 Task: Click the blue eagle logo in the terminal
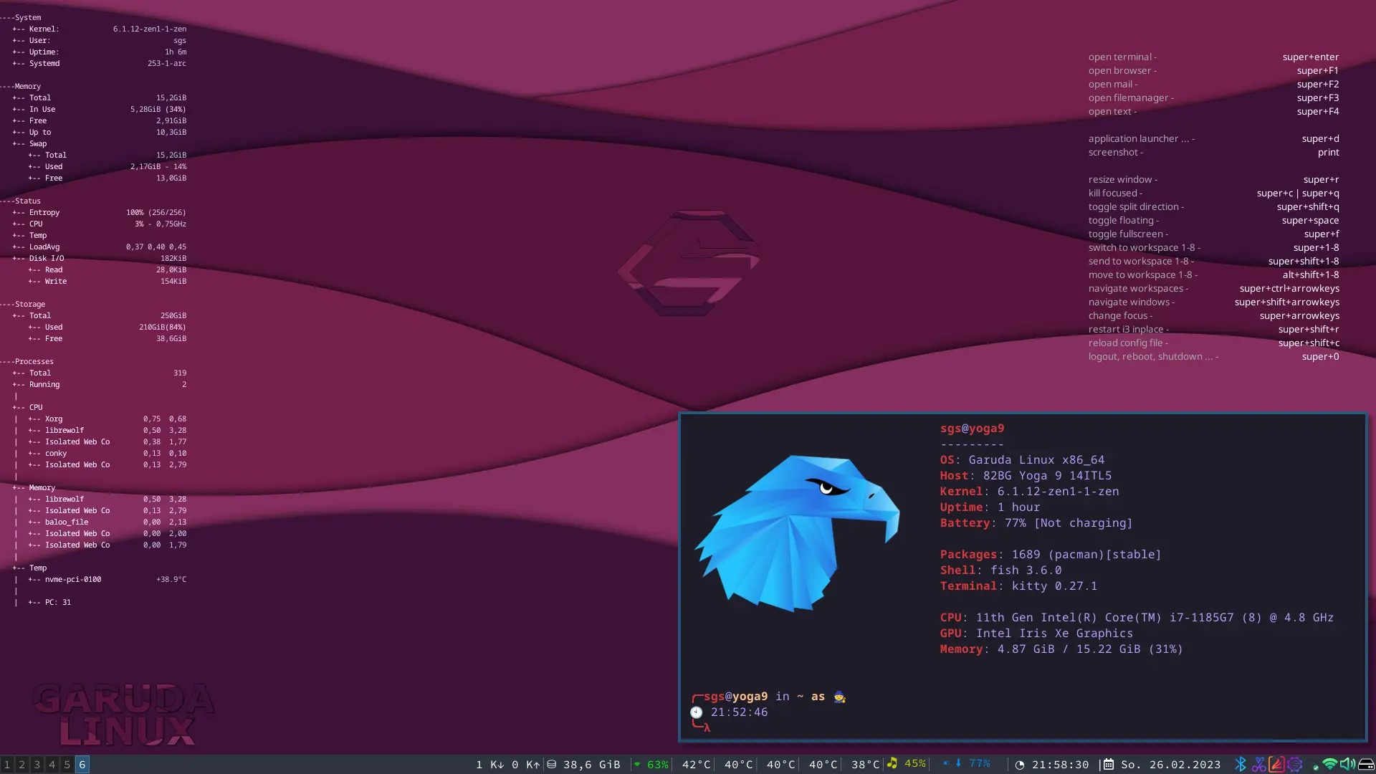pos(797,533)
